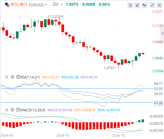Click the RSI(7,14,21) label
Image resolution: width=164 pixels, height=139 pixels.
(x=30, y=77)
